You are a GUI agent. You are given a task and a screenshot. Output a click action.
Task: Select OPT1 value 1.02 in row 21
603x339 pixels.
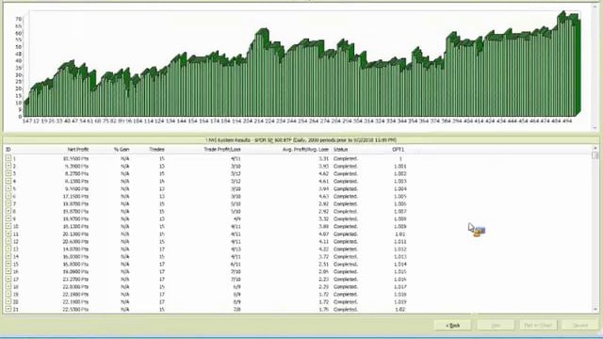click(399, 310)
